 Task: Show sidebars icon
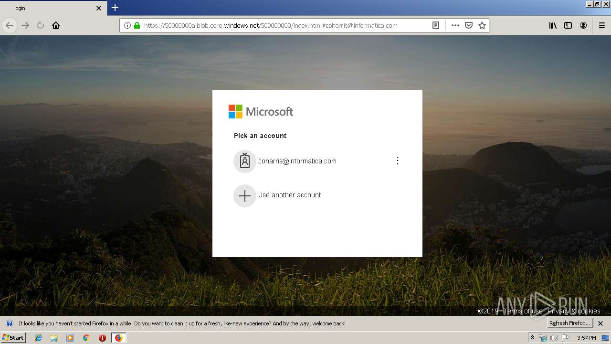[x=568, y=25]
